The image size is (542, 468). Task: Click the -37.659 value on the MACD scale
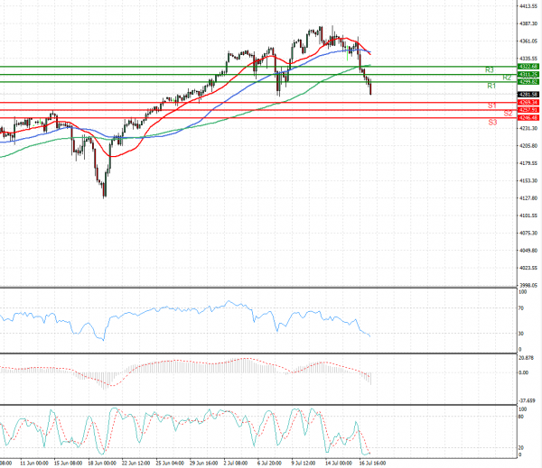(528, 401)
